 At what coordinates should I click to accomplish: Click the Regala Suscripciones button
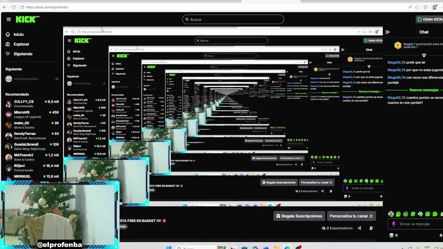click(x=299, y=216)
